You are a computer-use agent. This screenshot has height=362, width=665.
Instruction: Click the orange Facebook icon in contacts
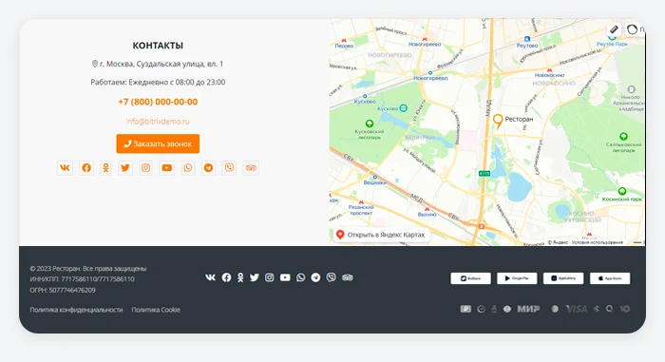[86, 167]
